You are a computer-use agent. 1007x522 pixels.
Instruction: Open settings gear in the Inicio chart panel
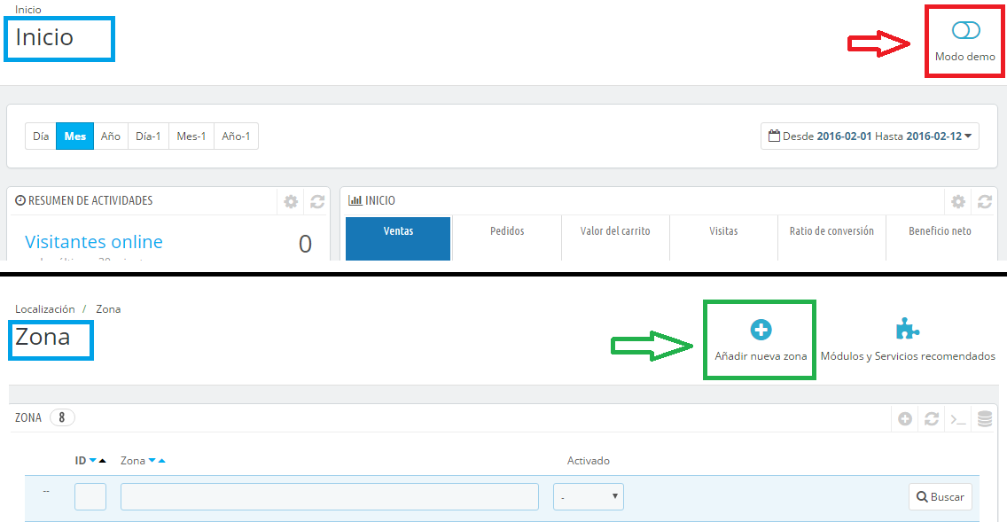tap(958, 201)
